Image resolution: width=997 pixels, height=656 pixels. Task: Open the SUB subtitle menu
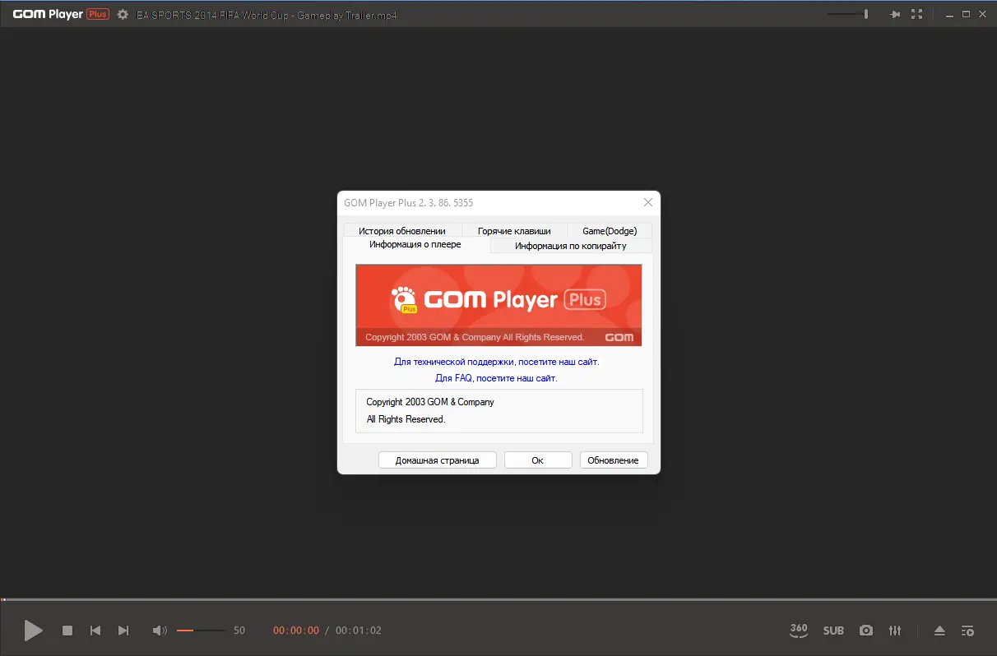pos(833,631)
